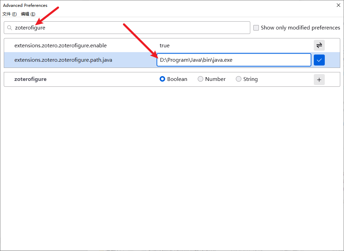The height and width of the screenshot is (251, 344).
Task: Click the true value of enable preference
Action: [165, 46]
